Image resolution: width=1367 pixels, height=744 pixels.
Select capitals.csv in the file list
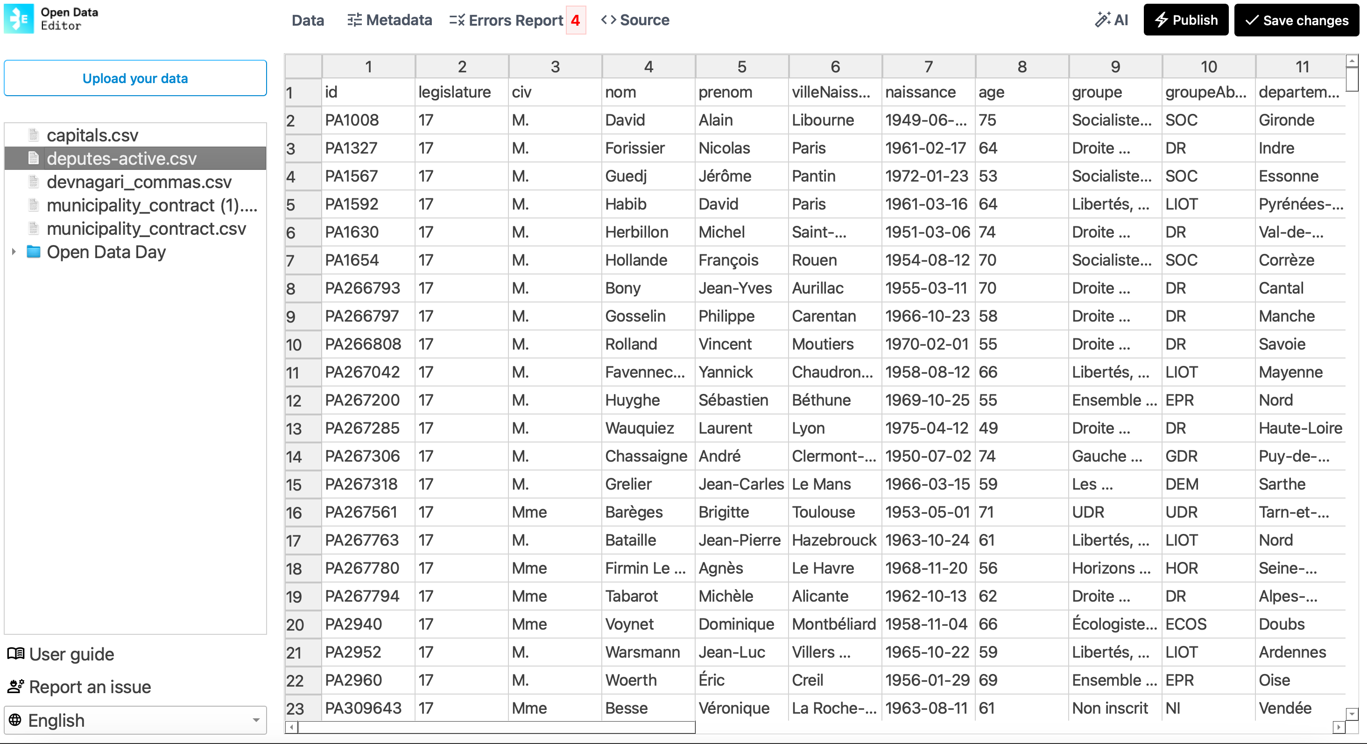[135, 135]
